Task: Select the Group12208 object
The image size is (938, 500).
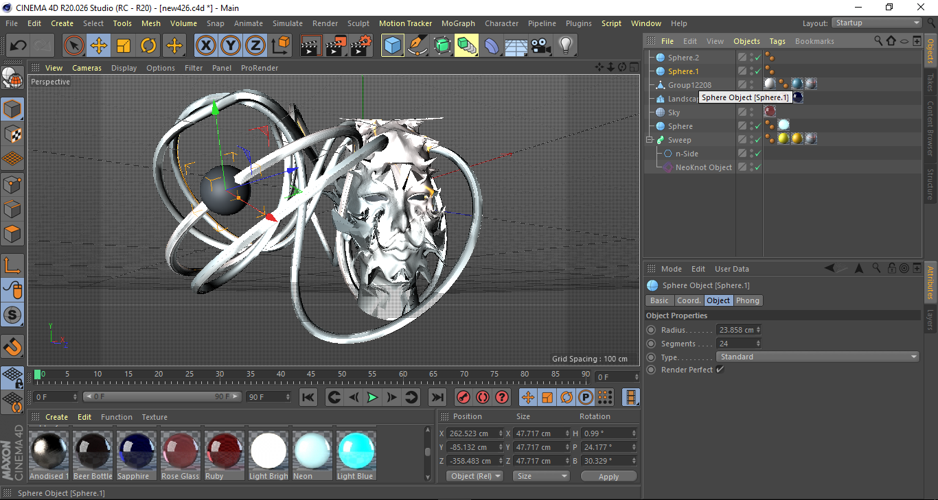Action: click(690, 85)
